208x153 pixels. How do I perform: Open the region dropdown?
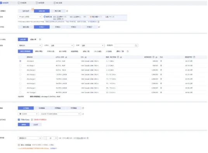30,17
